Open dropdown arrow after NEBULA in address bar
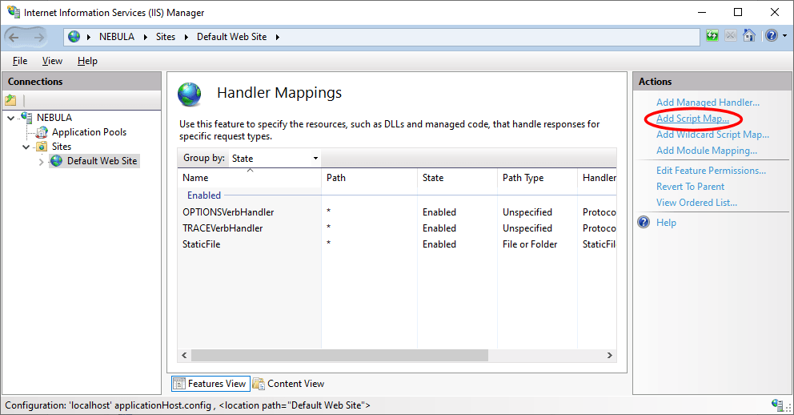The image size is (794, 415). coord(146,37)
